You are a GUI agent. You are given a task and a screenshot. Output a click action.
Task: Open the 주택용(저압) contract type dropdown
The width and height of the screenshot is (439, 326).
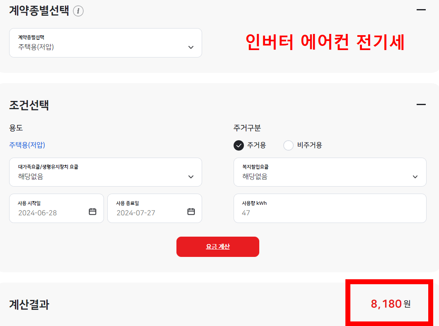tap(106, 43)
